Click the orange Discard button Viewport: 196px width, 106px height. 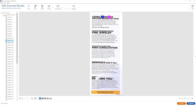coord(181,103)
